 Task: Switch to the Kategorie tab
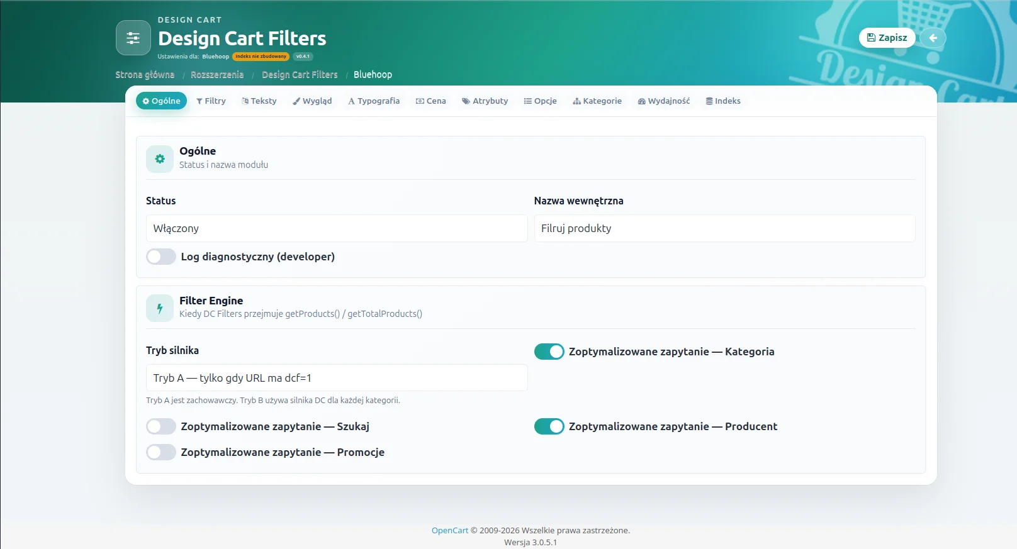(x=597, y=101)
